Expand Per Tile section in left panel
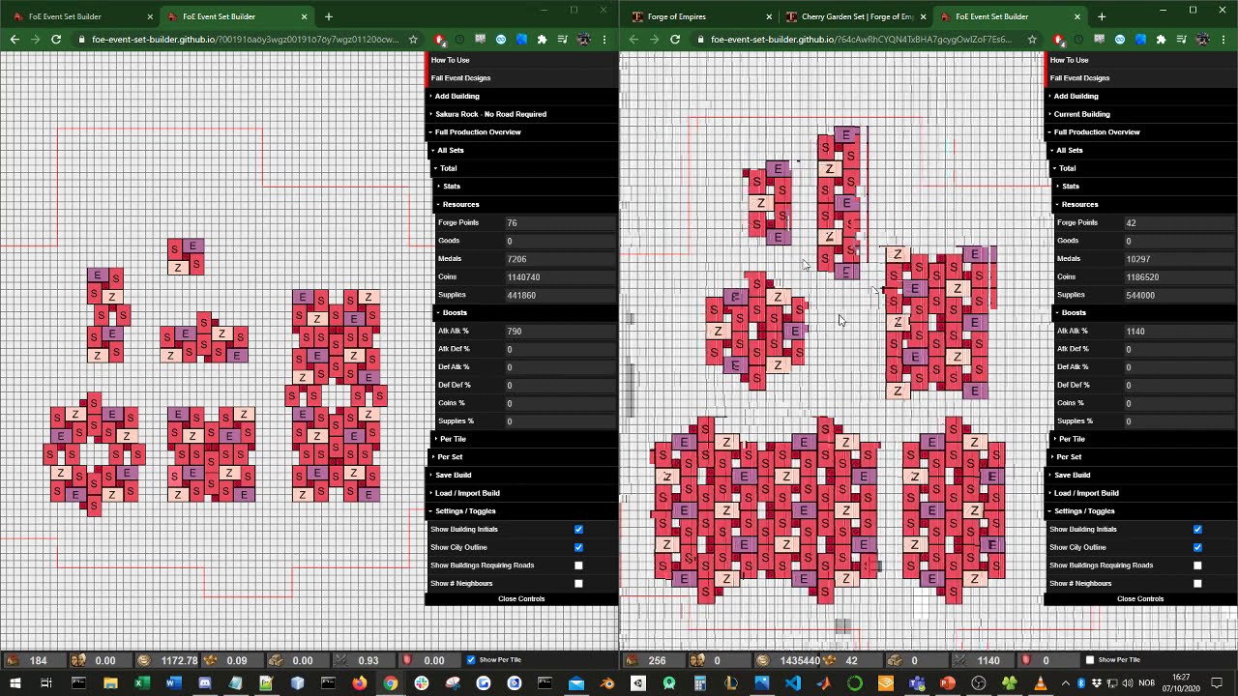This screenshot has width=1238, height=696. click(526, 439)
